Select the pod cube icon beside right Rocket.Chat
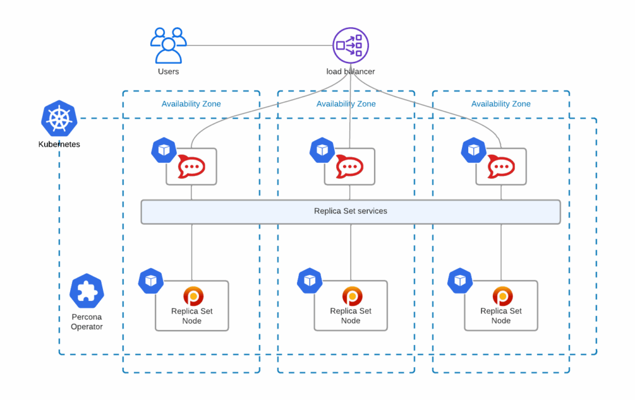Image resolution: width=635 pixels, height=400 pixels. pyautogui.click(x=474, y=150)
